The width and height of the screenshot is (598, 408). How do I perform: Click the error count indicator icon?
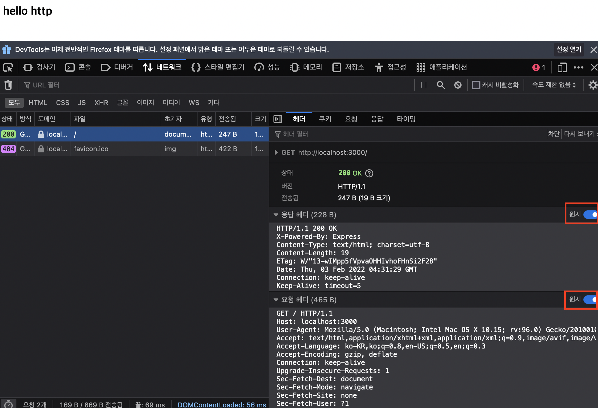536,67
